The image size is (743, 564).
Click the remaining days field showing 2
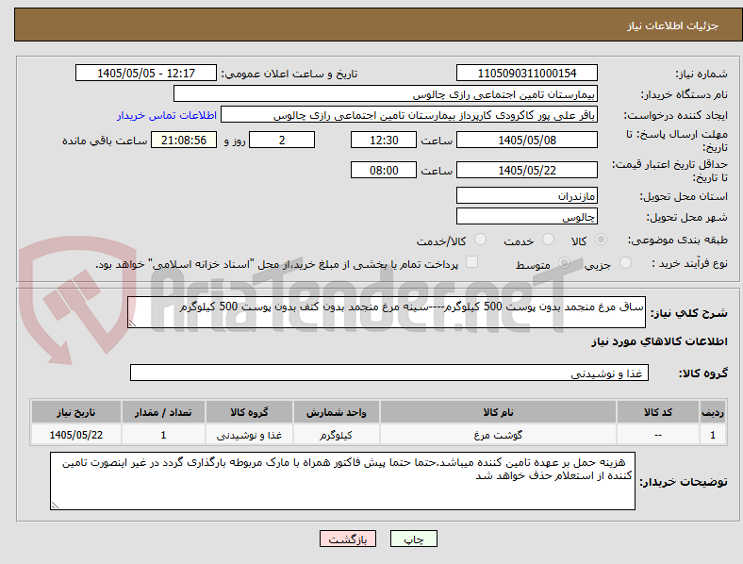coord(282,141)
